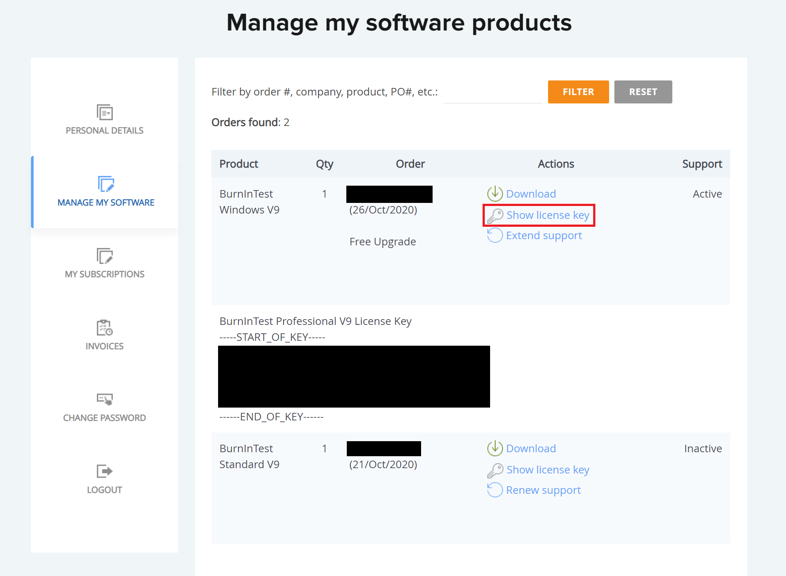Click the Qty column header
The width and height of the screenshot is (786, 576).
[x=325, y=164]
